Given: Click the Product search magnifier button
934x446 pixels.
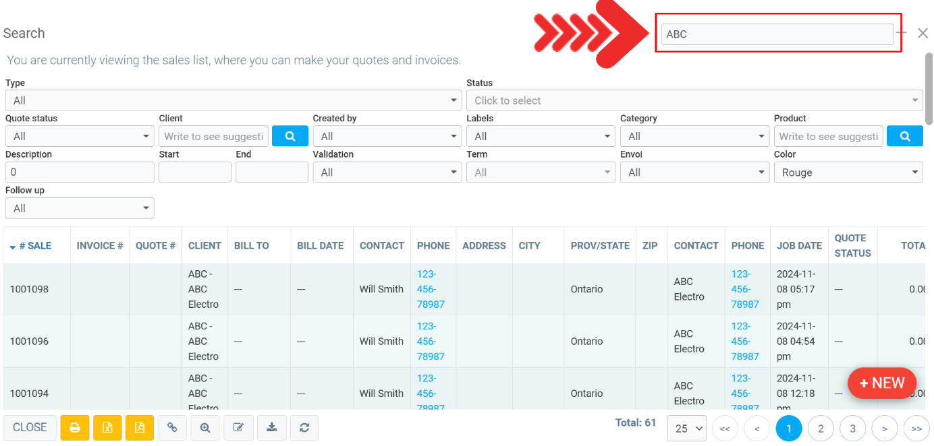Looking at the screenshot, I should pos(904,136).
